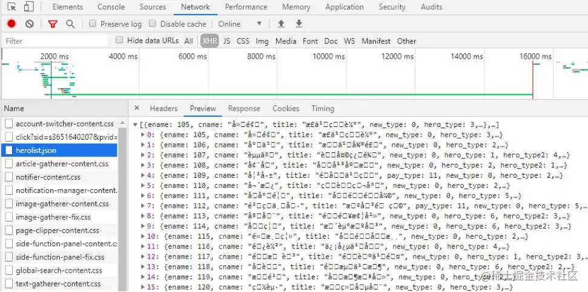
Task: Select the XHR filter button
Action: 210,41
